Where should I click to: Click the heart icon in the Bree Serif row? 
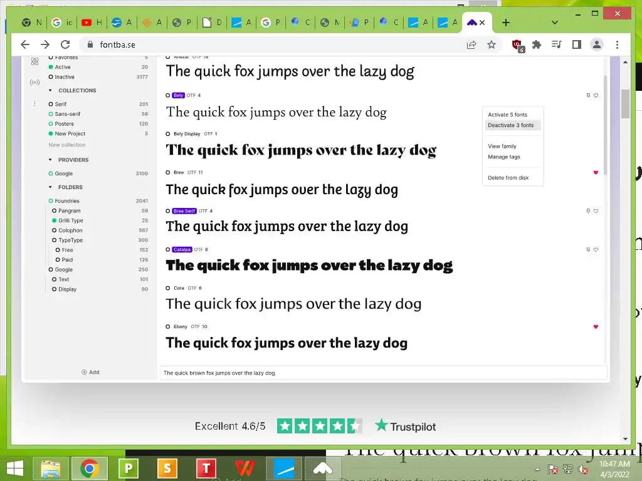tap(596, 211)
